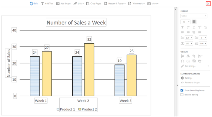The width and height of the screenshot is (212, 117).
Task: Click the Add Text button
Action: pyautogui.click(x=47, y=4)
